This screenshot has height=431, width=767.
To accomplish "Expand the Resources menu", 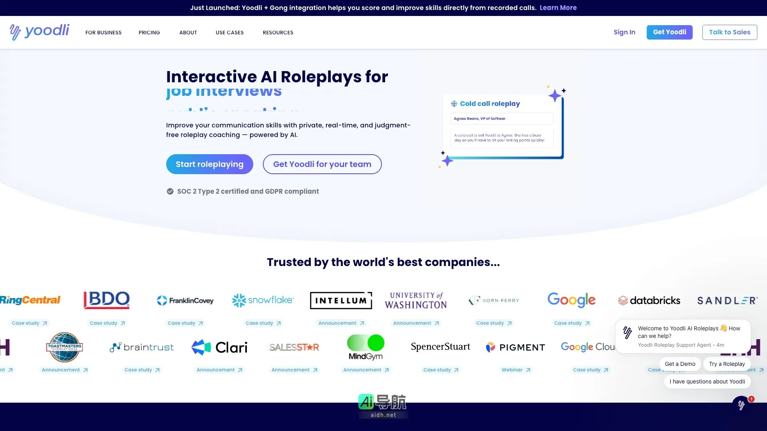I will point(278,32).
